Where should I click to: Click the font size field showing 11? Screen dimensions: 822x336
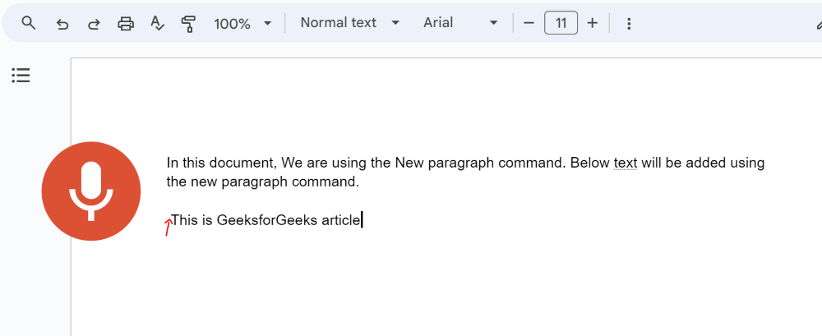tap(561, 23)
